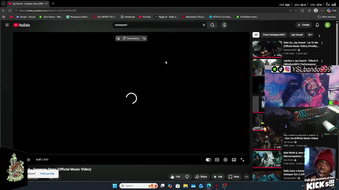Show more filter chips with right arrow
Screen dimensions: 339x190
click(x=319, y=36)
